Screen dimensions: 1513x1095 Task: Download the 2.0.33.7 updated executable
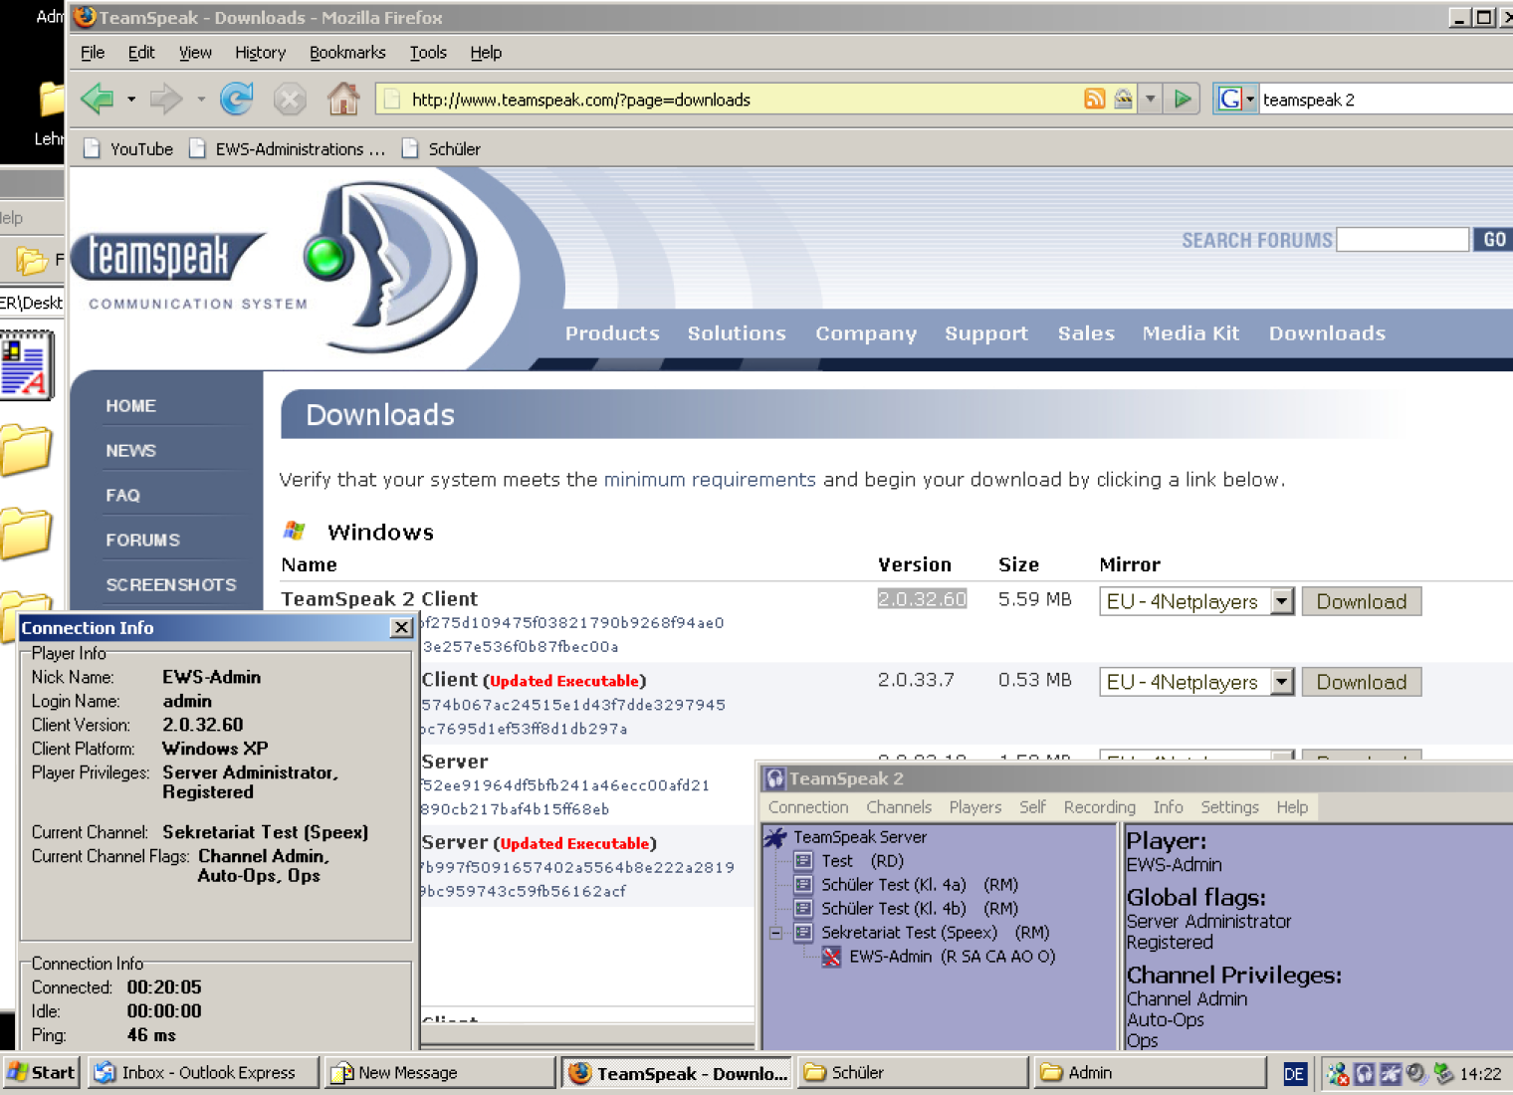coord(1362,682)
